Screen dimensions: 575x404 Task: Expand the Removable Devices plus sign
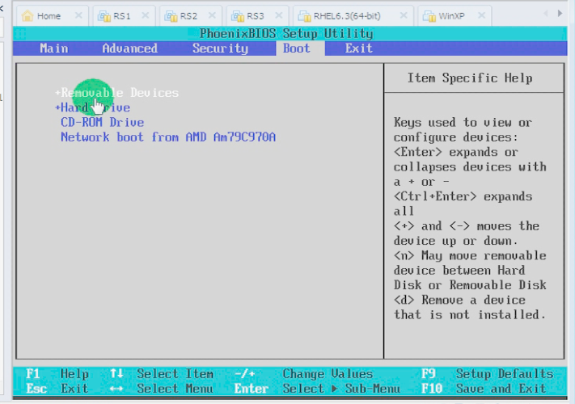click(x=57, y=93)
